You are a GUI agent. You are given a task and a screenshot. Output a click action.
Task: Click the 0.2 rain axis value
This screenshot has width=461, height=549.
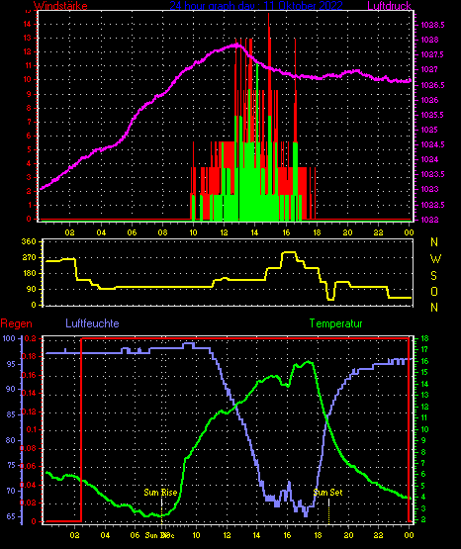coord(31,338)
